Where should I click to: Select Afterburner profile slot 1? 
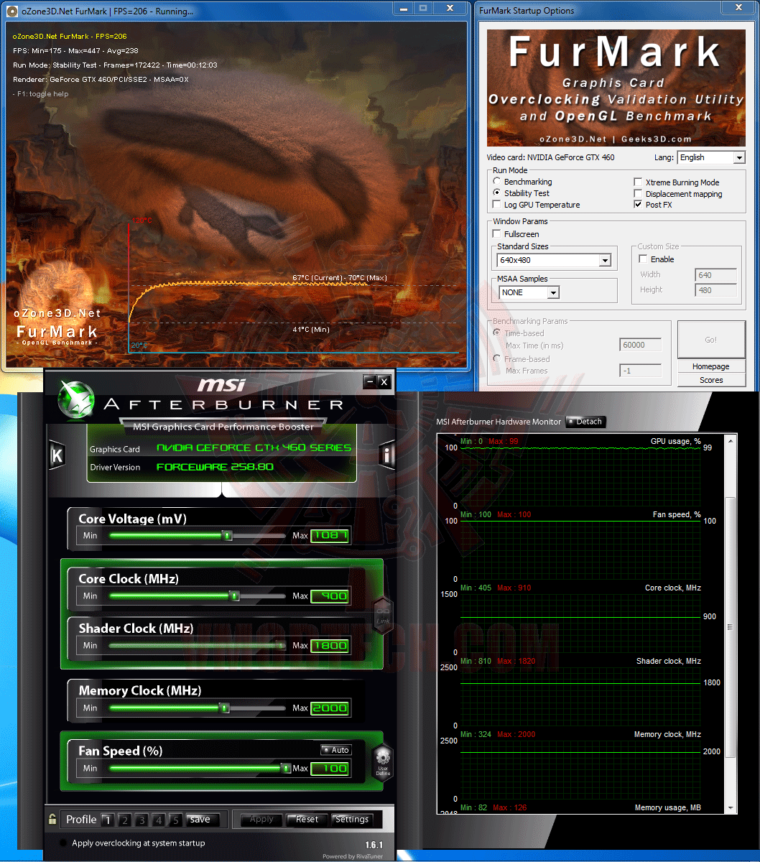click(106, 820)
